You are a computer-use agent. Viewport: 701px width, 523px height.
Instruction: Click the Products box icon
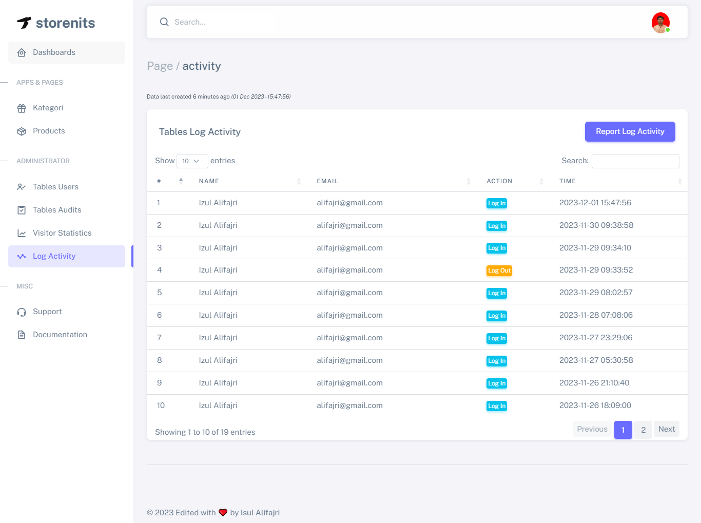pyautogui.click(x=22, y=131)
